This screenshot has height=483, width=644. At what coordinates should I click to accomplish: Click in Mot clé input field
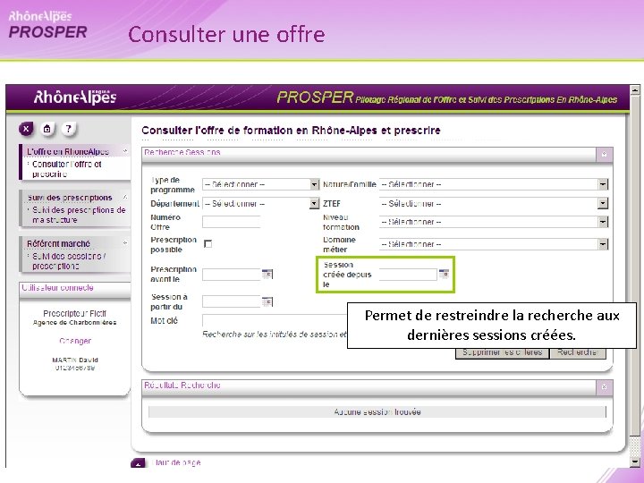(275, 320)
